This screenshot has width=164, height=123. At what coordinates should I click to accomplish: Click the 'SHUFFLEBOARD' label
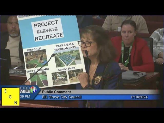(x=38, y=70)
